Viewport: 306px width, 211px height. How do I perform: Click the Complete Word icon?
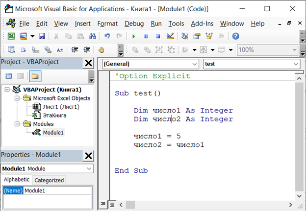click(60, 50)
